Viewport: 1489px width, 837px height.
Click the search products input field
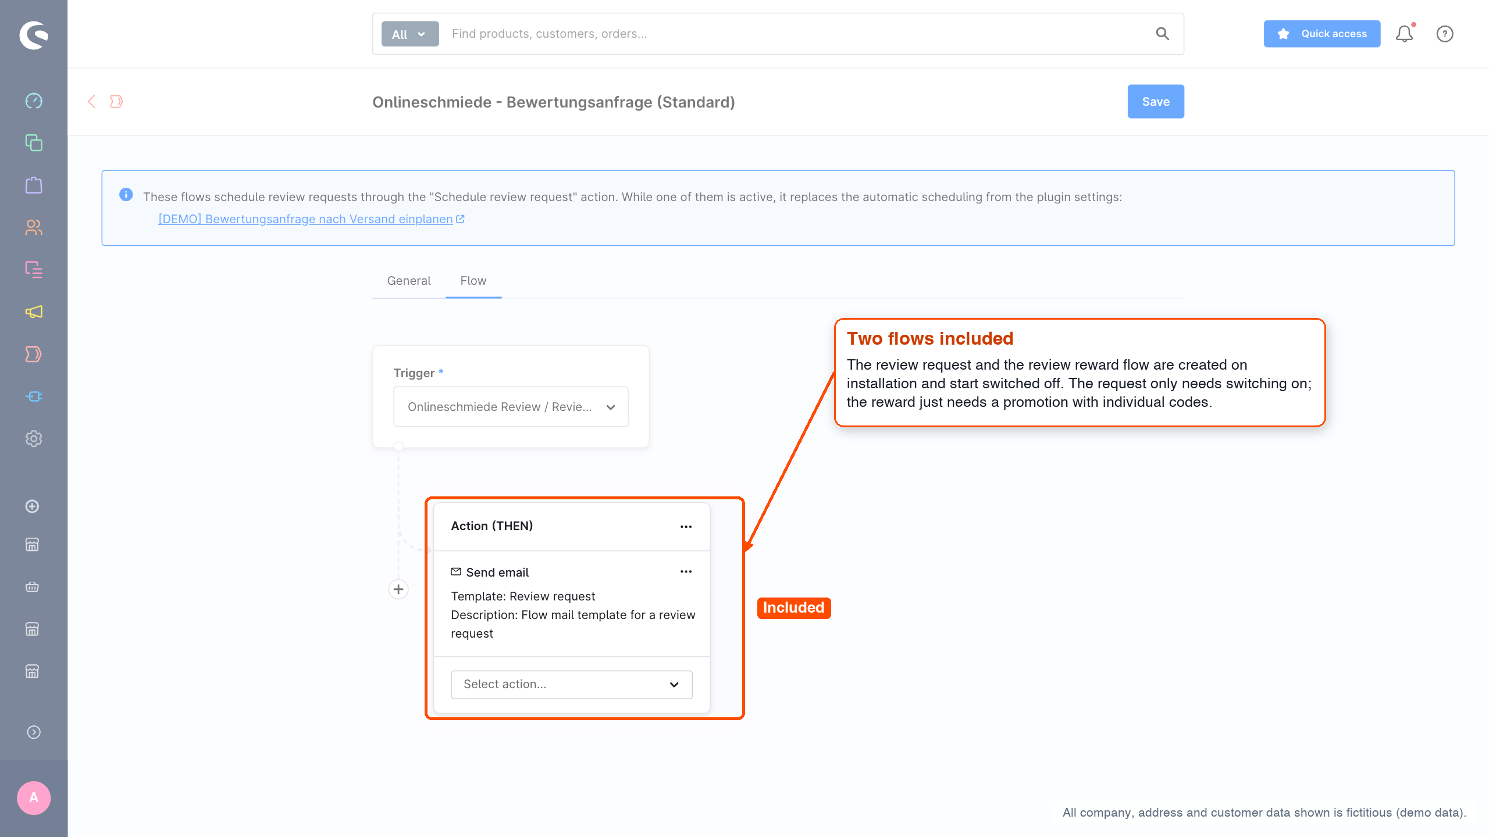[x=797, y=34]
